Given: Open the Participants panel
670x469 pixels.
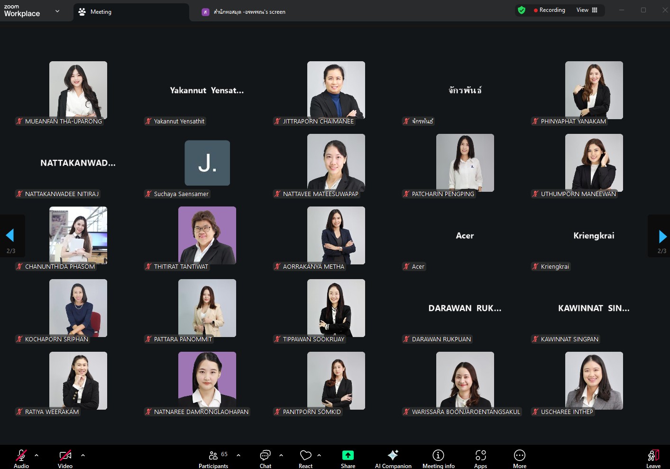Looking at the screenshot, I should tap(213, 459).
